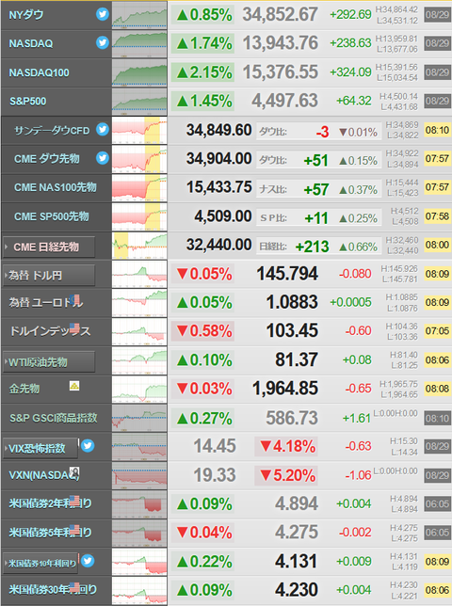This screenshot has height=606, width=452.
Task: Click the US flag icon on ドルインデックス
Action: tap(74, 328)
